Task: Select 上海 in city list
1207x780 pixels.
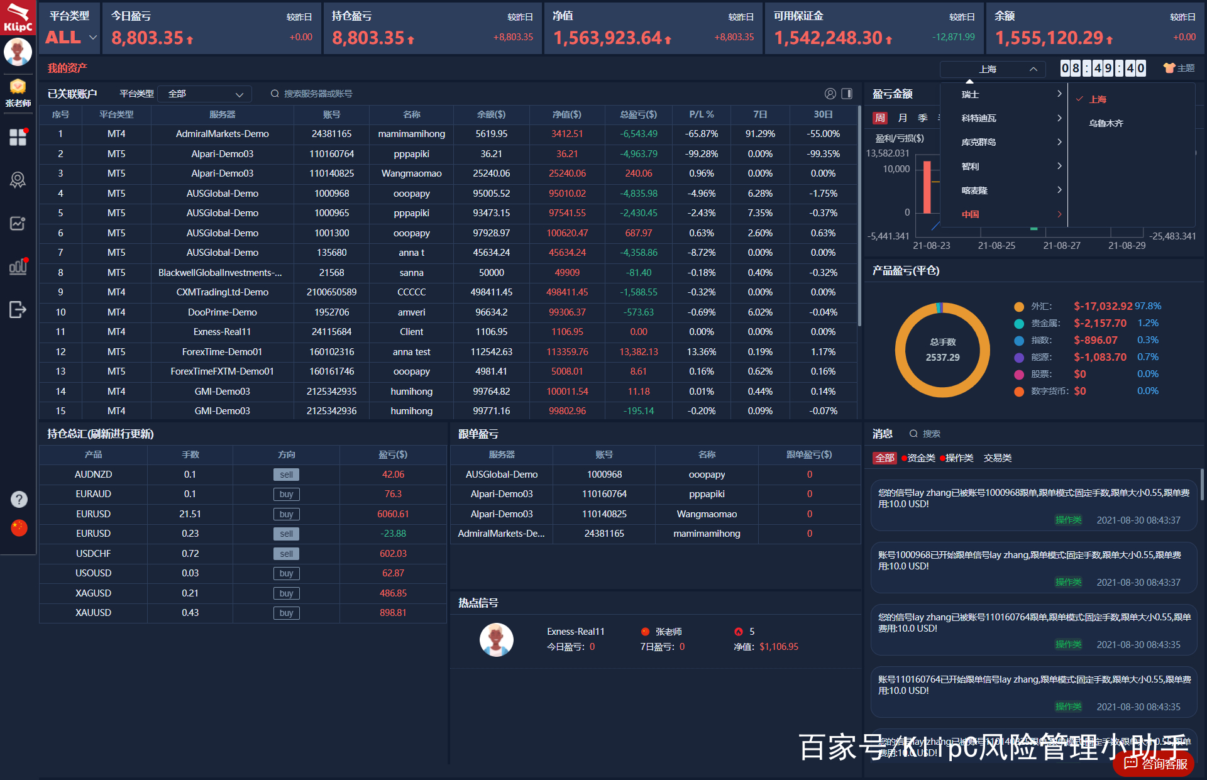Action: click(x=1098, y=99)
